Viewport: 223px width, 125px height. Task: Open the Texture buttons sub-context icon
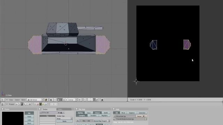pos(40,104)
